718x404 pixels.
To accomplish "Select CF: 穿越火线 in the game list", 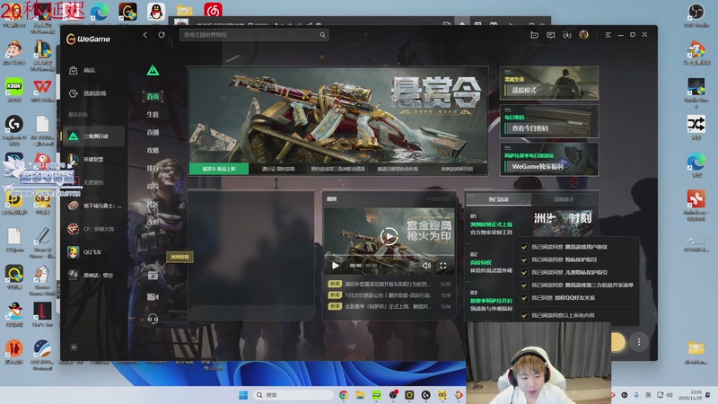I will click(x=93, y=229).
